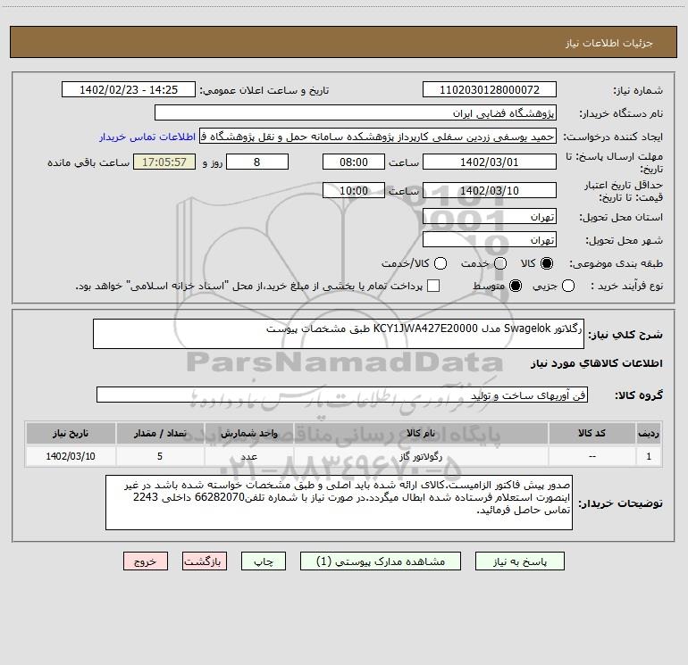Click the deadline time field 08:00
The image size is (688, 665).
point(354,162)
